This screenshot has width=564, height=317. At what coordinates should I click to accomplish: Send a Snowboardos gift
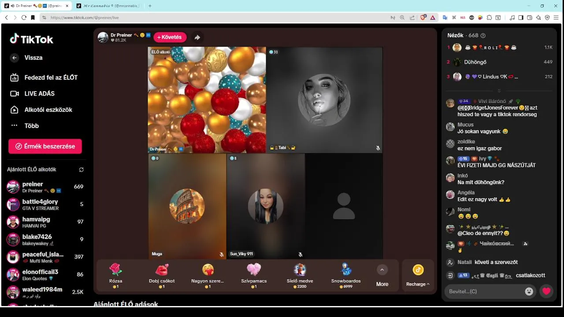346,276
